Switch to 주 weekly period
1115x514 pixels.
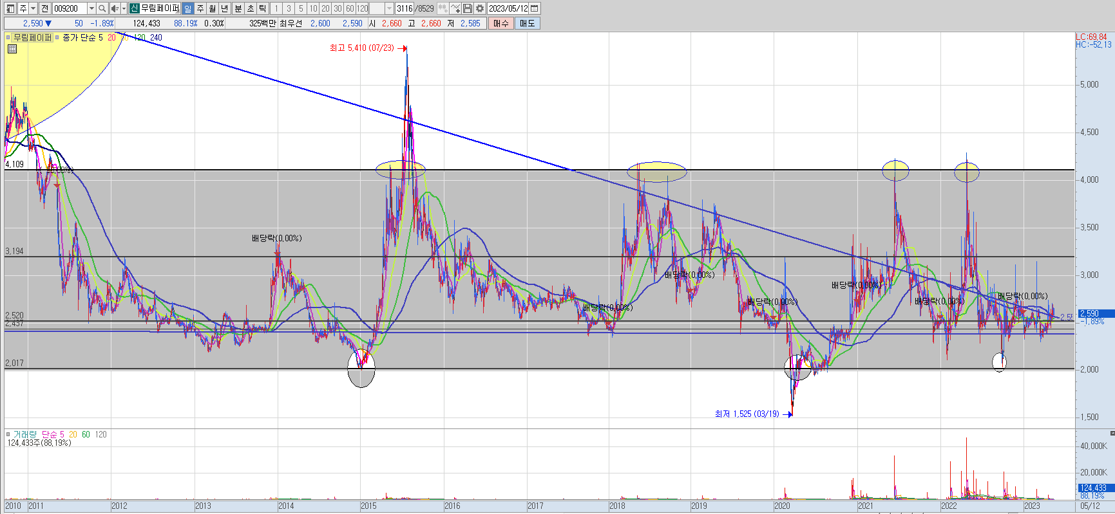point(200,8)
